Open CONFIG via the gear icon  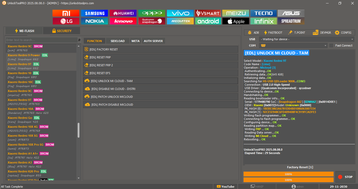pos(337,32)
